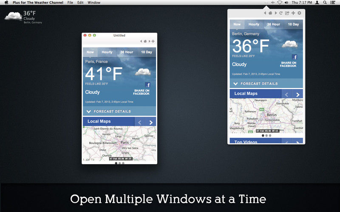Viewport: 340px width, 212px height.
Task: Select first page dot under the Berlin map
Action: click(263, 136)
